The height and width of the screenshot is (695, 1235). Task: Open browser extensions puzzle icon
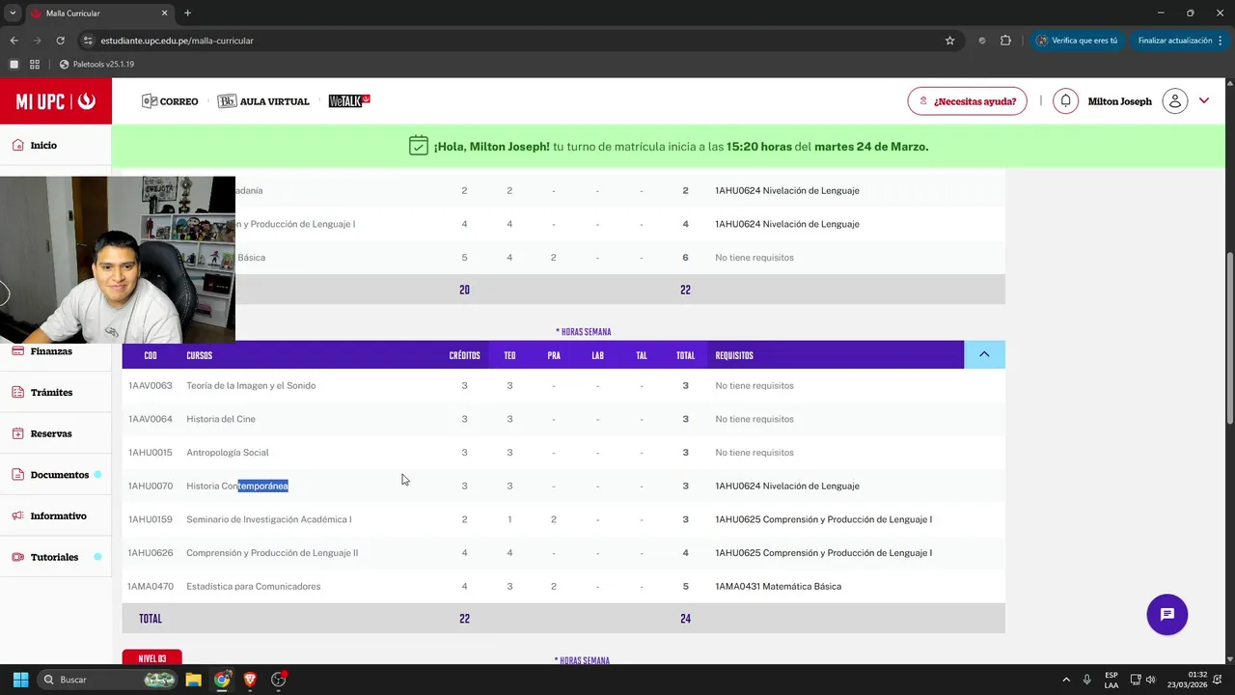click(1005, 41)
